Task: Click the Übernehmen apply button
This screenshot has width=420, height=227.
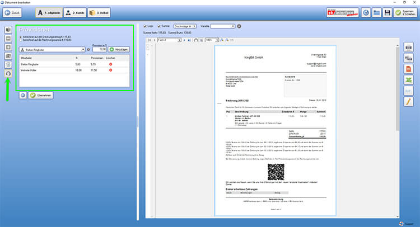Action: coord(41,95)
